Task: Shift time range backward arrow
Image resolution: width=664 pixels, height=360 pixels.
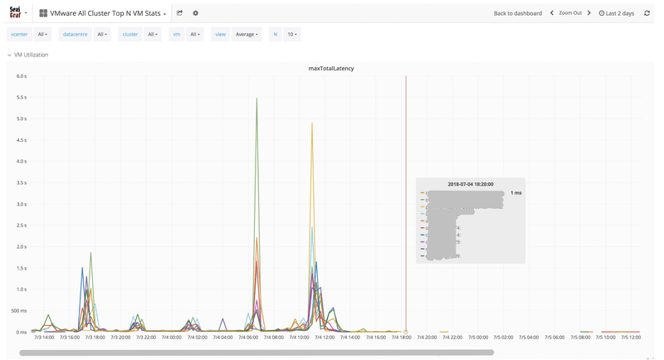Action: 552,13
